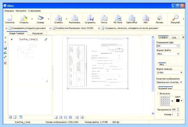
Task: Click the ellipsis button in resolution field
Action: pyautogui.click(x=178, y=46)
